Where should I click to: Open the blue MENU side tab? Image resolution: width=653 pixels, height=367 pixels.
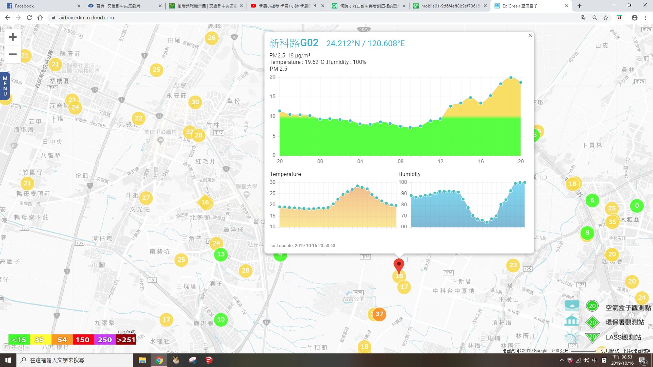point(5,86)
